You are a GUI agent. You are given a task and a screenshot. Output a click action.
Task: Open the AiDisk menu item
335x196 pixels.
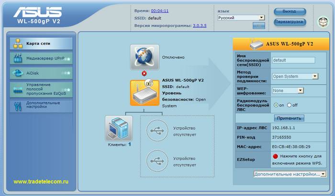41,73
